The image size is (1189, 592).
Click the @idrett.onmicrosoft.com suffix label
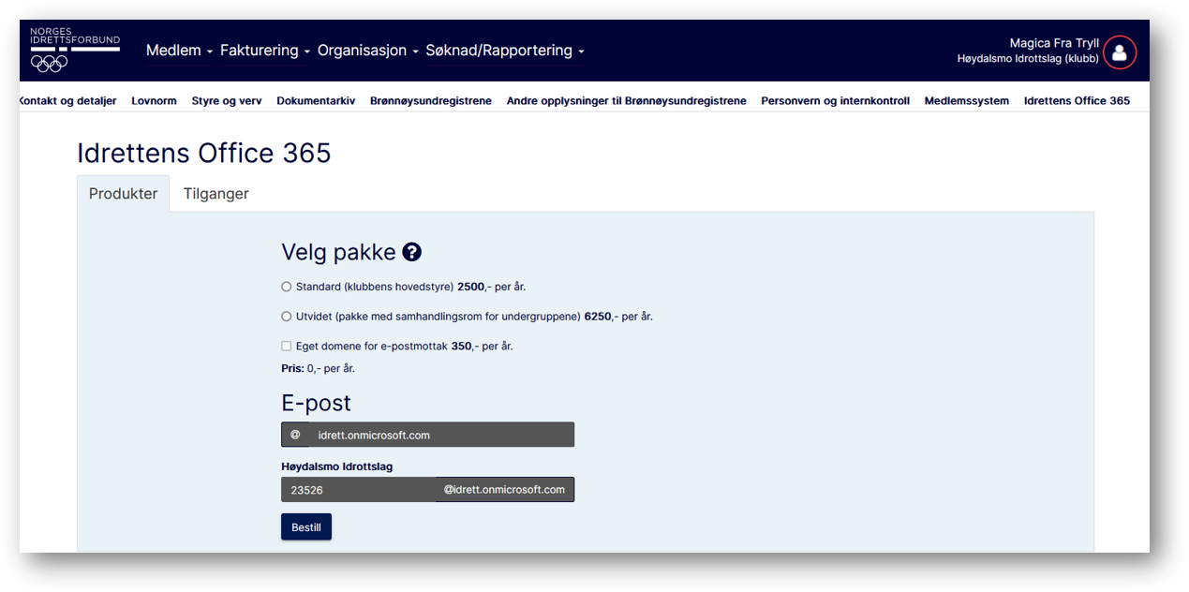505,490
